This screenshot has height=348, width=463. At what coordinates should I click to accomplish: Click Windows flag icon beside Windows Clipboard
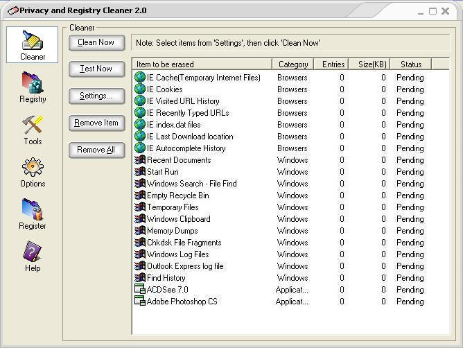coord(140,219)
